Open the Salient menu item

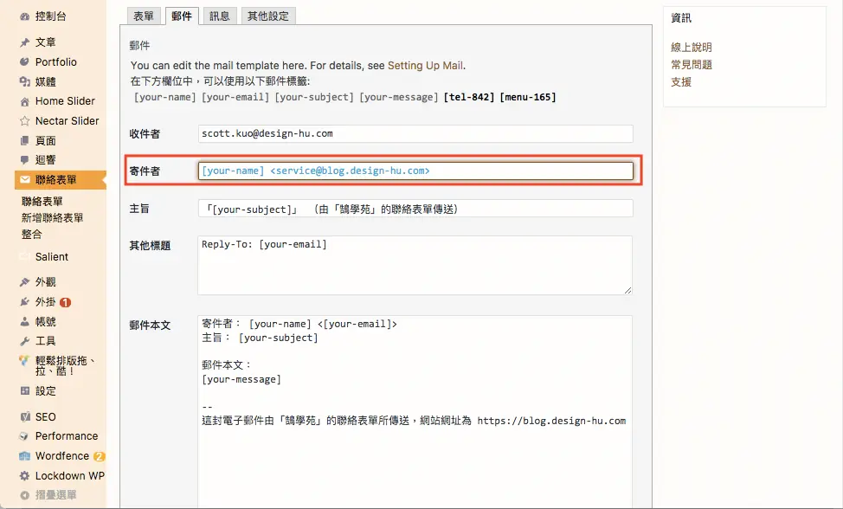[x=52, y=257]
